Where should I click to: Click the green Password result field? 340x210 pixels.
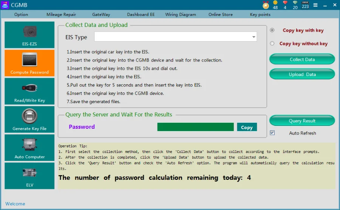195,127
